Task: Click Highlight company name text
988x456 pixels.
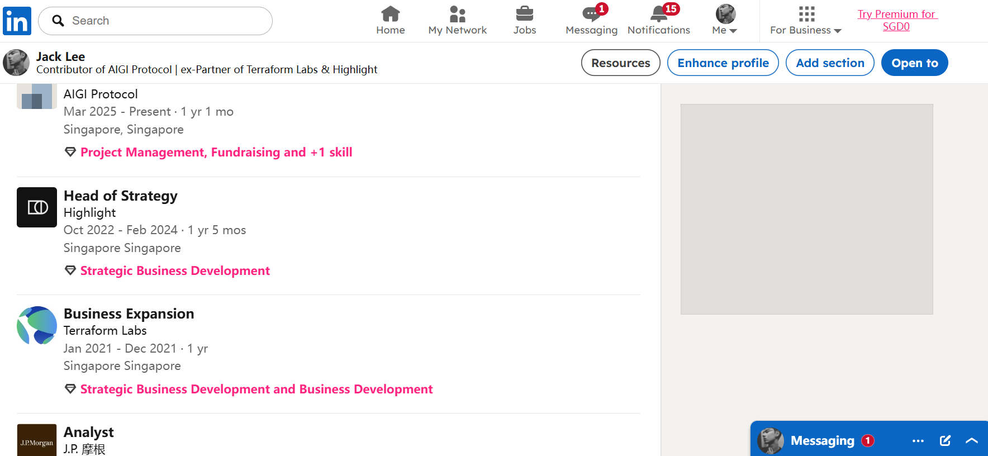Action: click(x=90, y=213)
